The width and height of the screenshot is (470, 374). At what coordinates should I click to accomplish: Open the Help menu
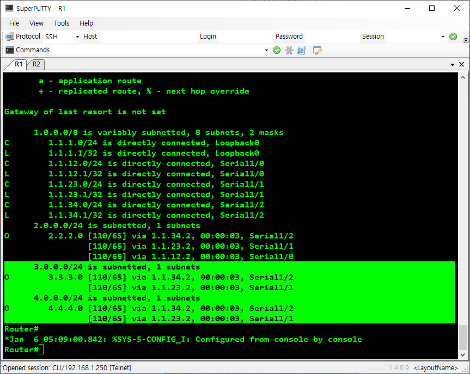pyautogui.click(x=87, y=23)
